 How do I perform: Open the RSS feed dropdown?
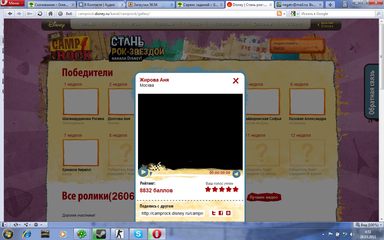(x=281, y=14)
